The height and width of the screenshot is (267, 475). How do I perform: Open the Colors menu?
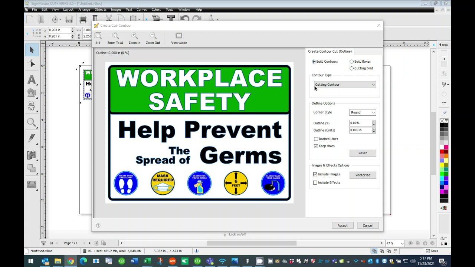click(x=156, y=10)
